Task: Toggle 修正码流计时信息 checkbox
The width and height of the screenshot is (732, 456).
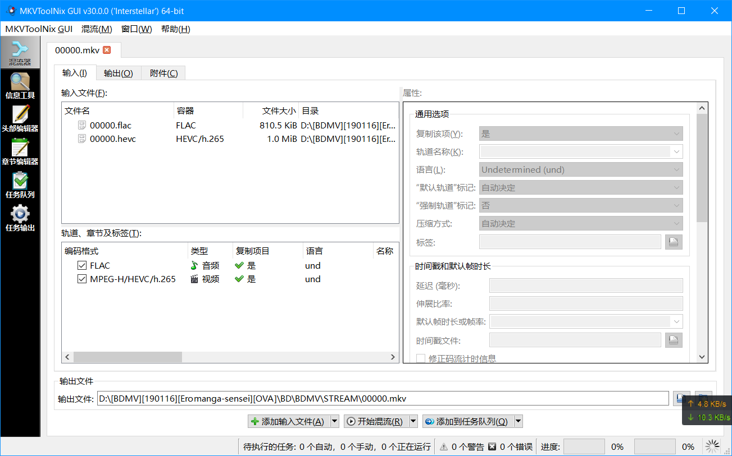Action: point(420,358)
